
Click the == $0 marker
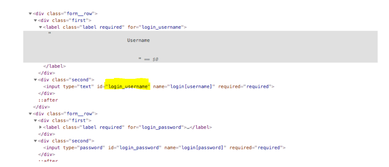pyautogui.click(x=151, y=59)
